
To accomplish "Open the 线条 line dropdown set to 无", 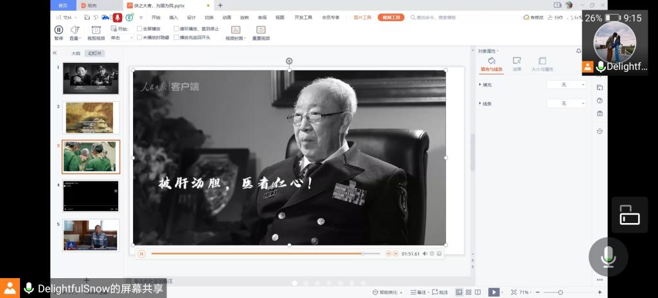I will (566, 103).
